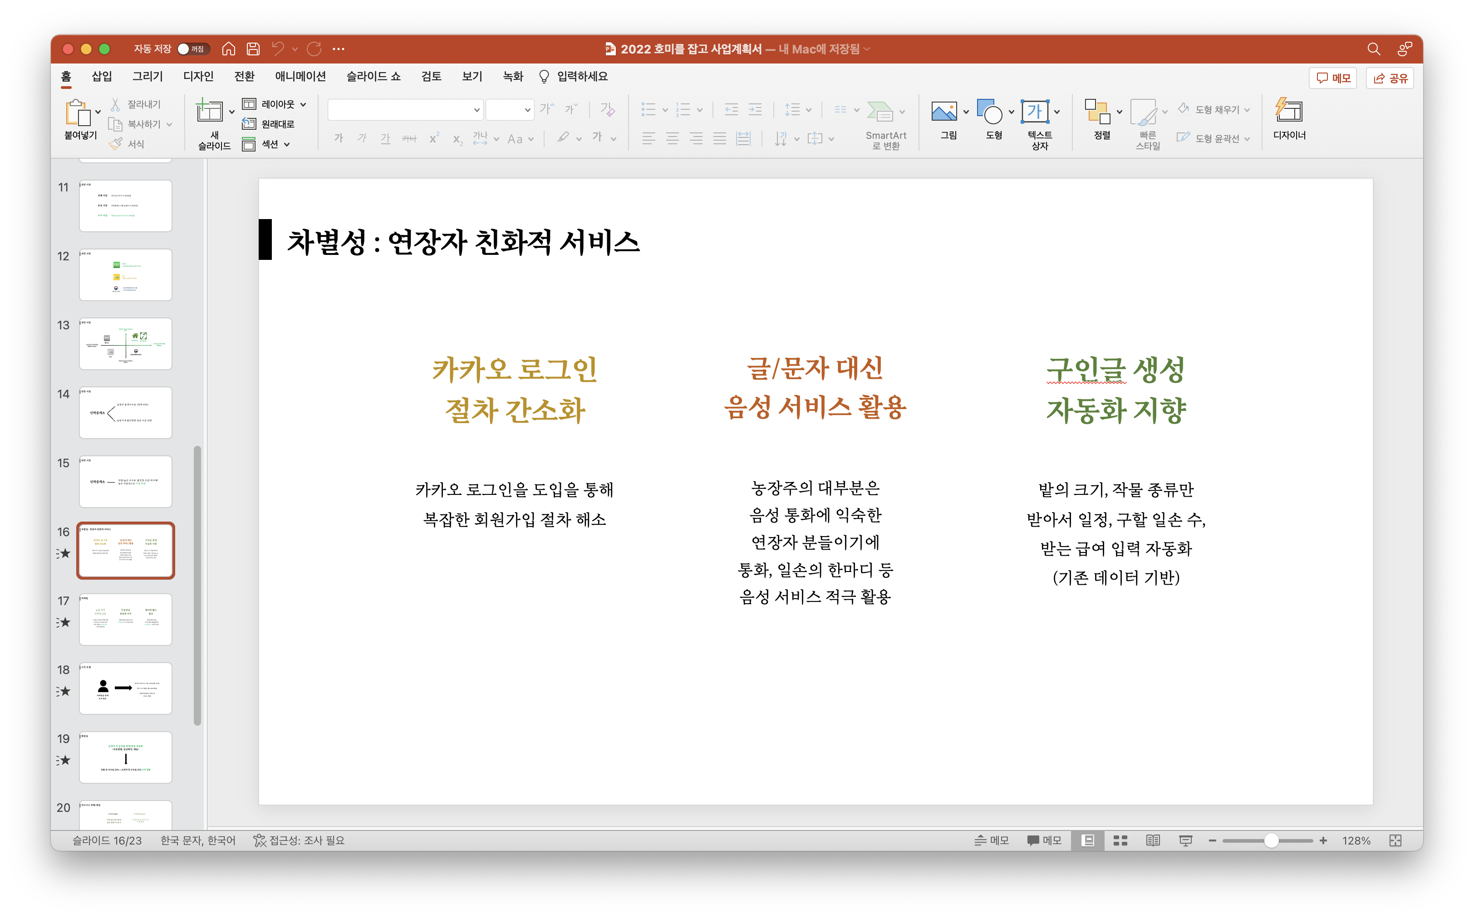The height and width of the screenshot is (918, 1474).
Task: Open the font name combo box
Action: pyautogui.click(x=405, y=110)
